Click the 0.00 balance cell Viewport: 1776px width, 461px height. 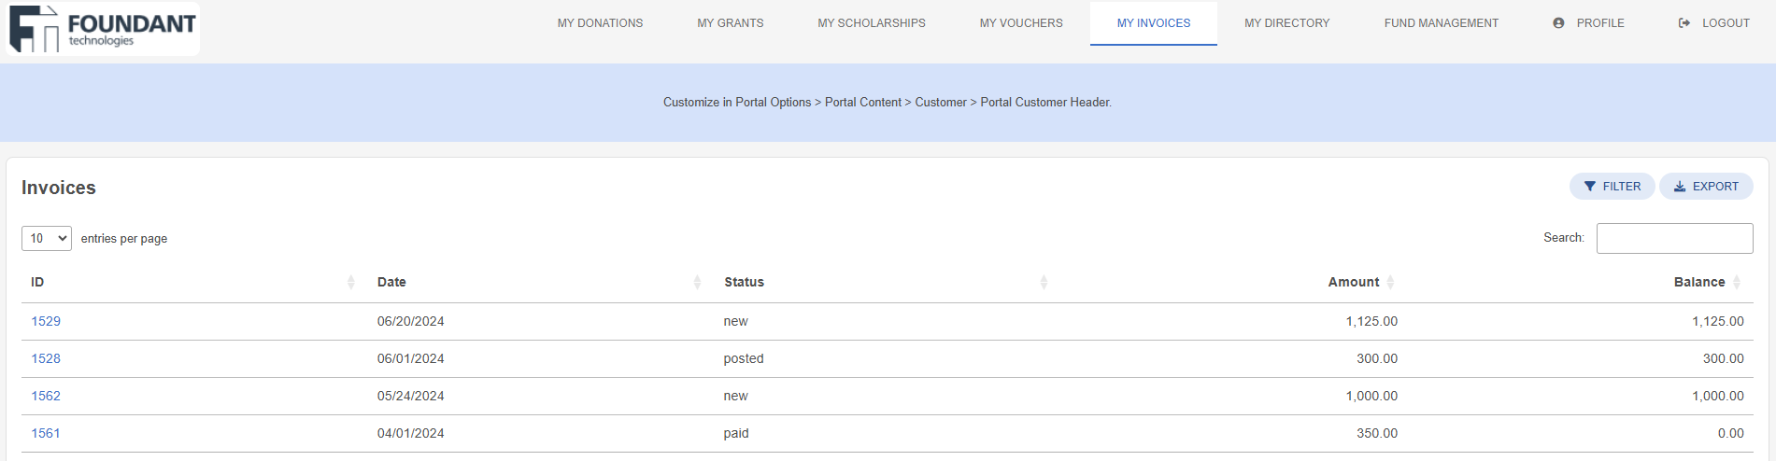tap(1731, 433)
